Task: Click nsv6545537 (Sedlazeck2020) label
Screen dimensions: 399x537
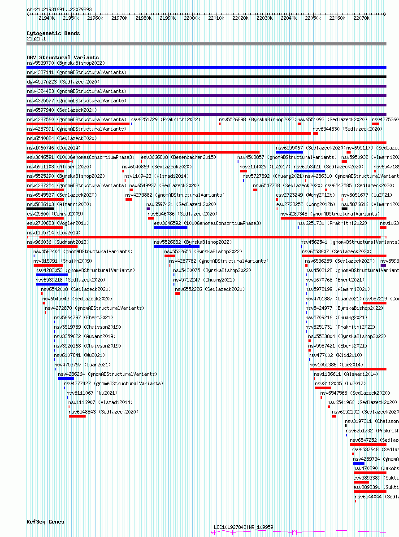Action: pyautogui.click(x=62, y=195)
